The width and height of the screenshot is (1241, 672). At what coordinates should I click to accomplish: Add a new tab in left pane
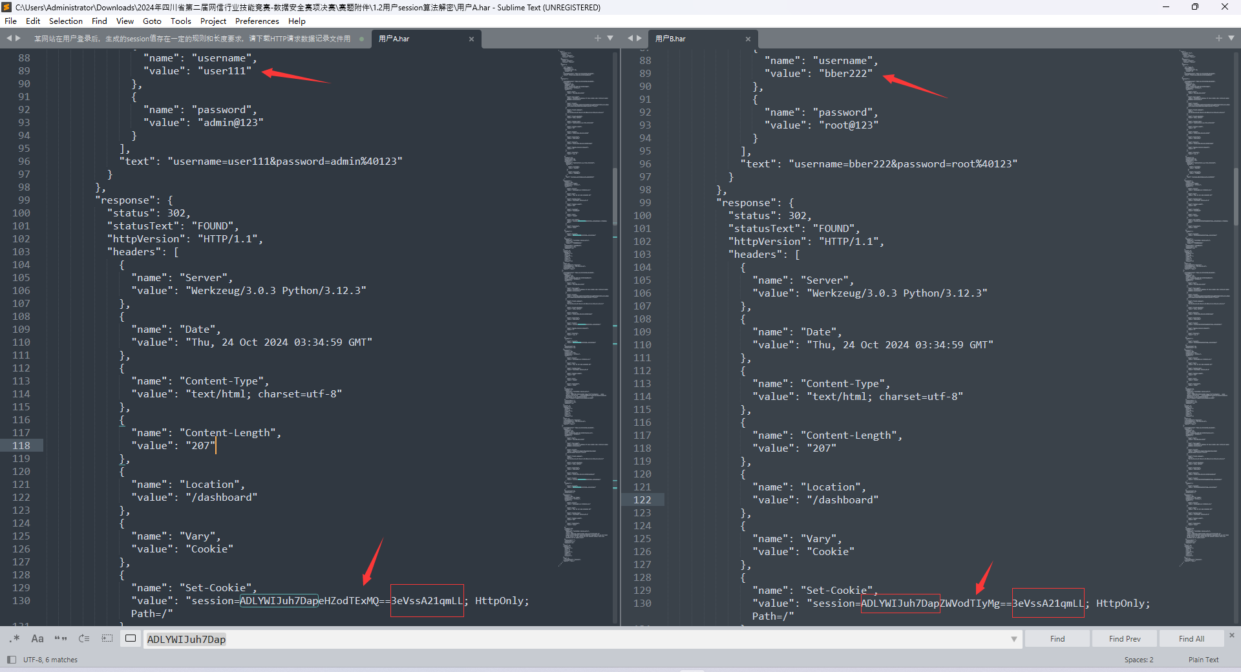[598, 38]
